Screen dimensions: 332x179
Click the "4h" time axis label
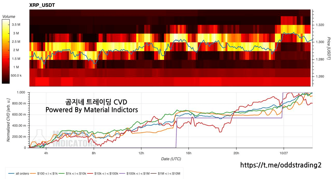[46, 153]
